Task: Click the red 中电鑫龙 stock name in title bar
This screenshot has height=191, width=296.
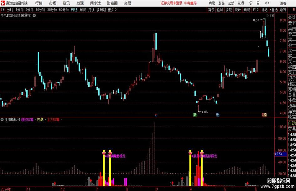Action: (190, 3)
